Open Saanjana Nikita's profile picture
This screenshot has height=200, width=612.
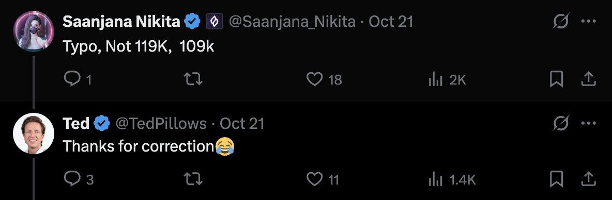click(34, 31)
